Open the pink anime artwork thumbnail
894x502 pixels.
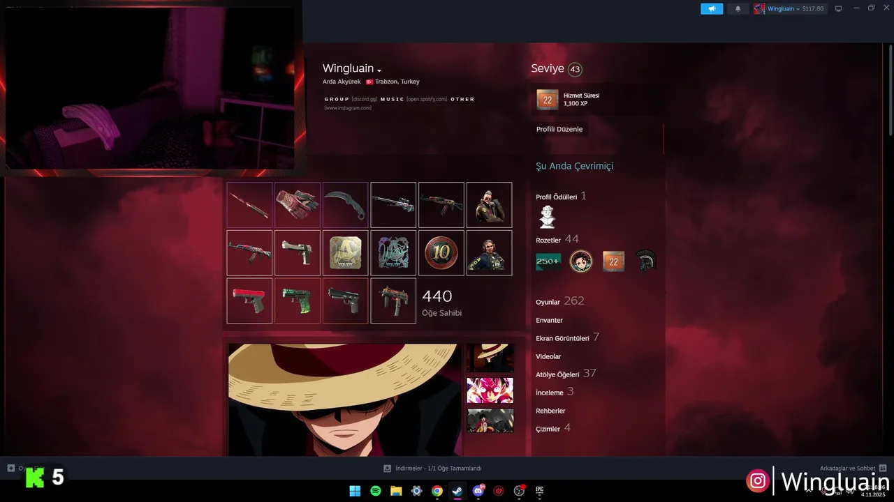(x=490, y=390)
